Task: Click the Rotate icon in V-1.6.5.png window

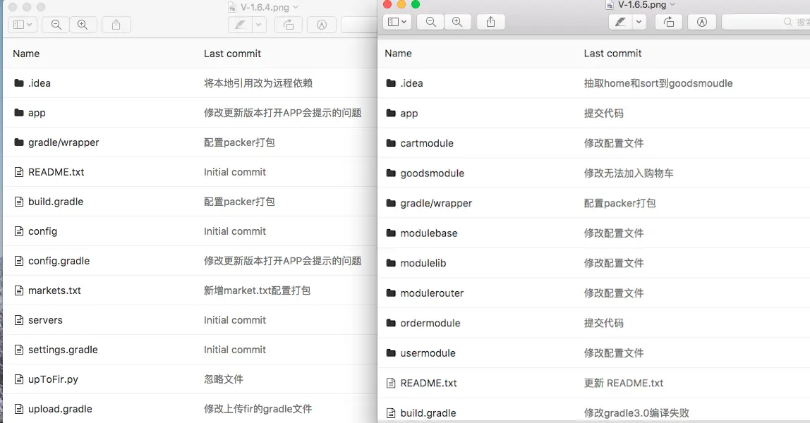Action: [x=669, y=22]
